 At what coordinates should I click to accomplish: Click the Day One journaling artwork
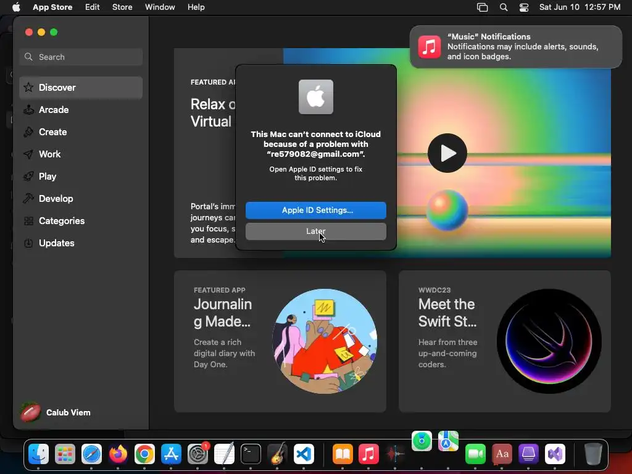pyautogui.click(x=325, y=341)
